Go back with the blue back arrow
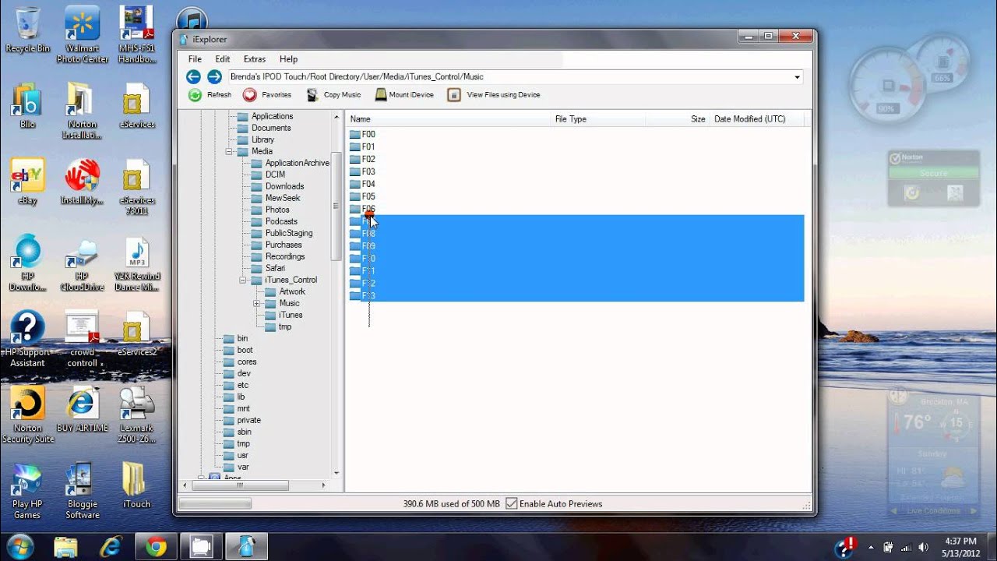The image size is (997, 561). [x=193, y=76]
